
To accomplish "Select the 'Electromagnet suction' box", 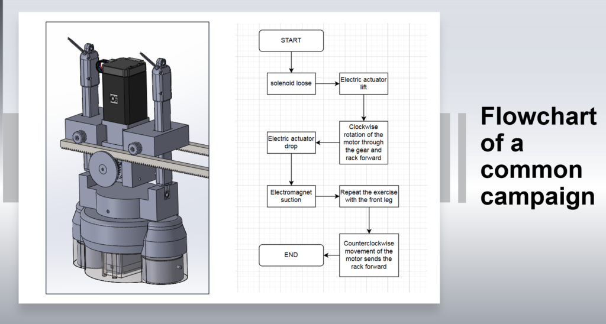I will [291, 196].
